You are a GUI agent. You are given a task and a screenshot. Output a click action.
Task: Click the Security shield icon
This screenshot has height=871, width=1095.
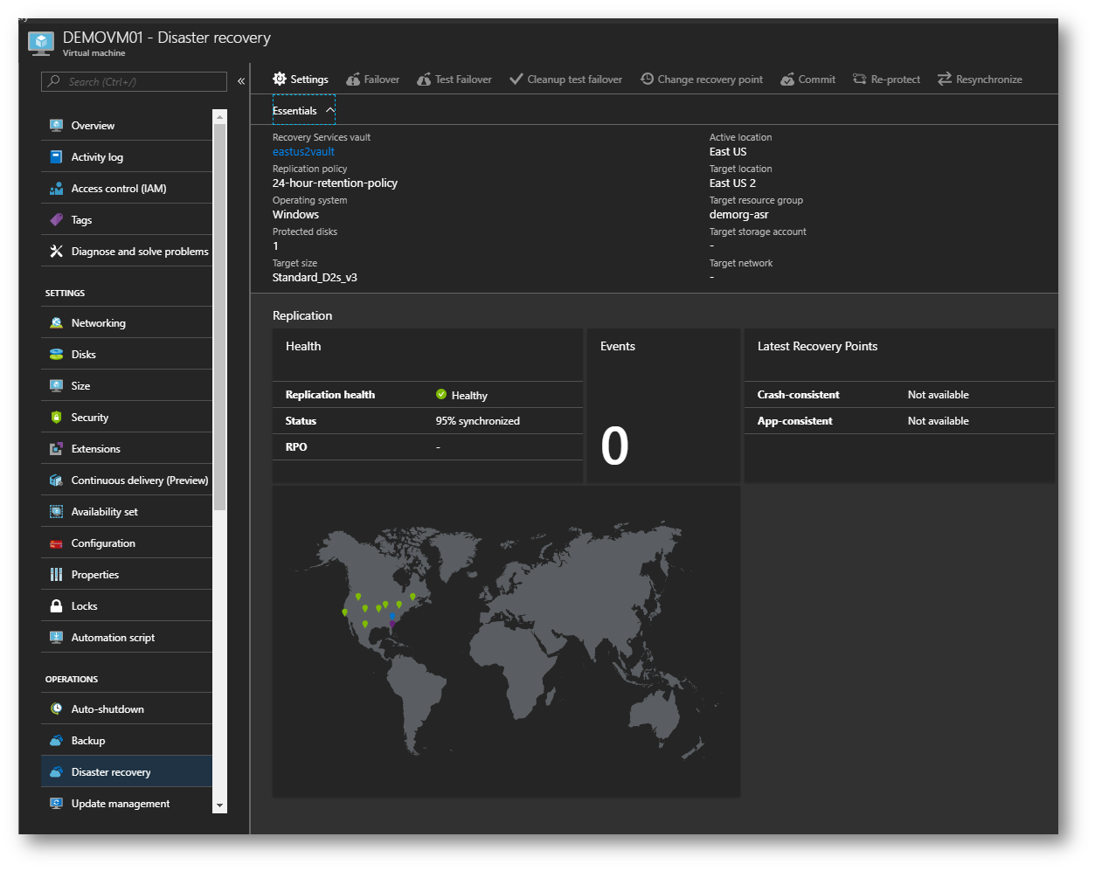click(x=56, y=417)
